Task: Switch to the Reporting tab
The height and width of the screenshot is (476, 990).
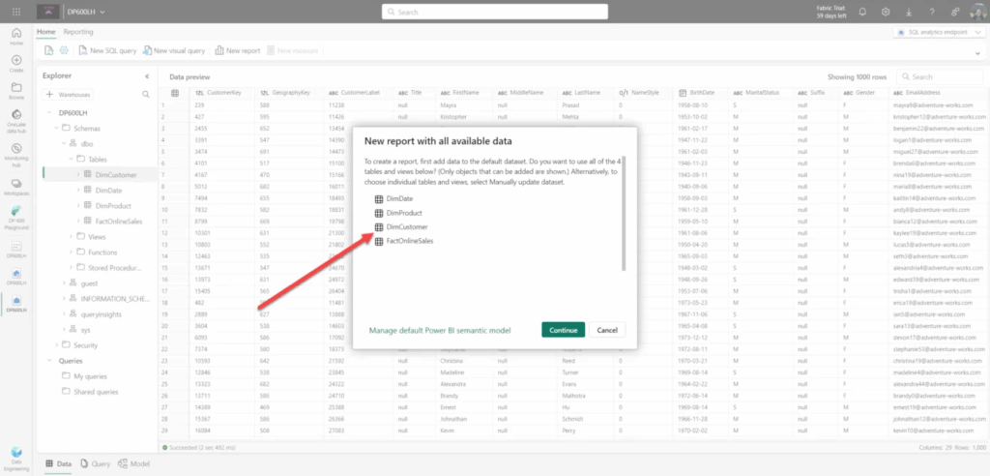Action: 78,32
